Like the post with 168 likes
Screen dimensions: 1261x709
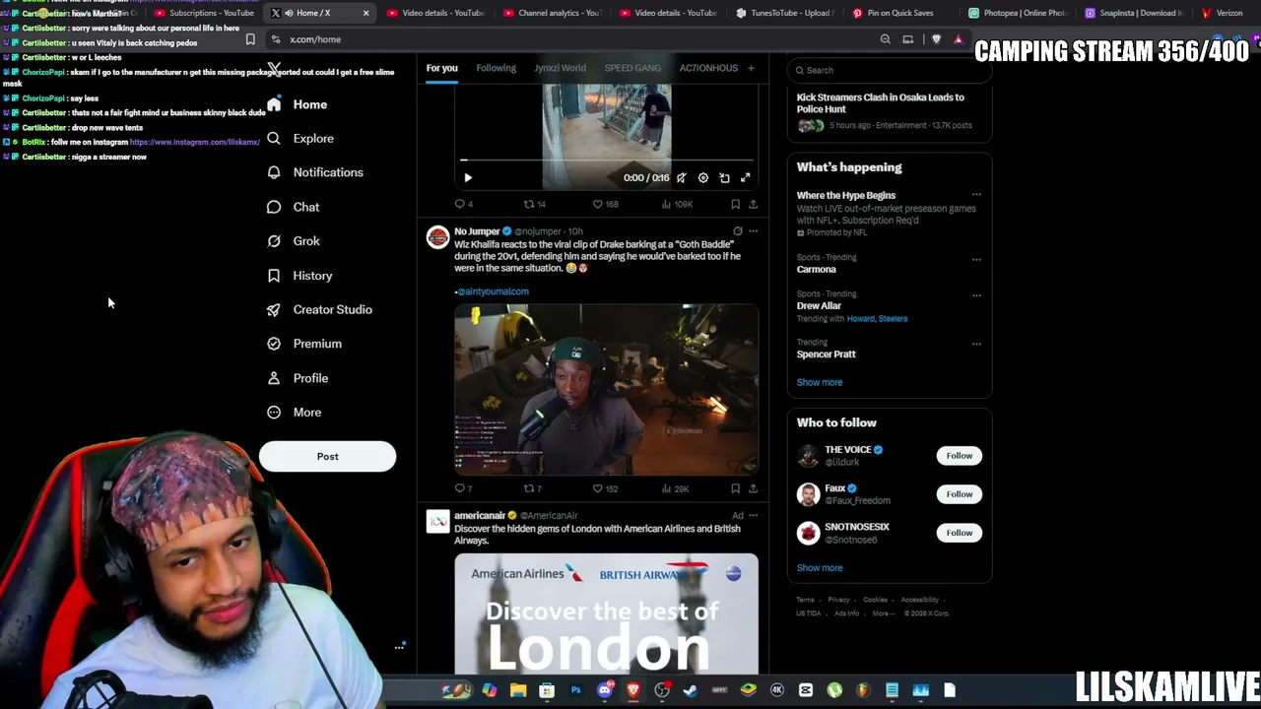604,204
